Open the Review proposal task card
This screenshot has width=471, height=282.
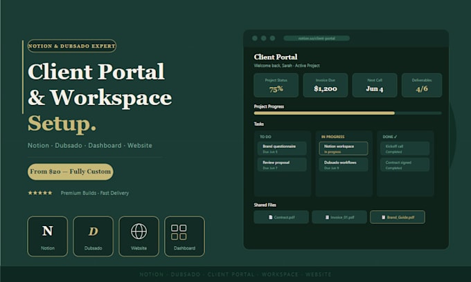[x=282, y=164]
